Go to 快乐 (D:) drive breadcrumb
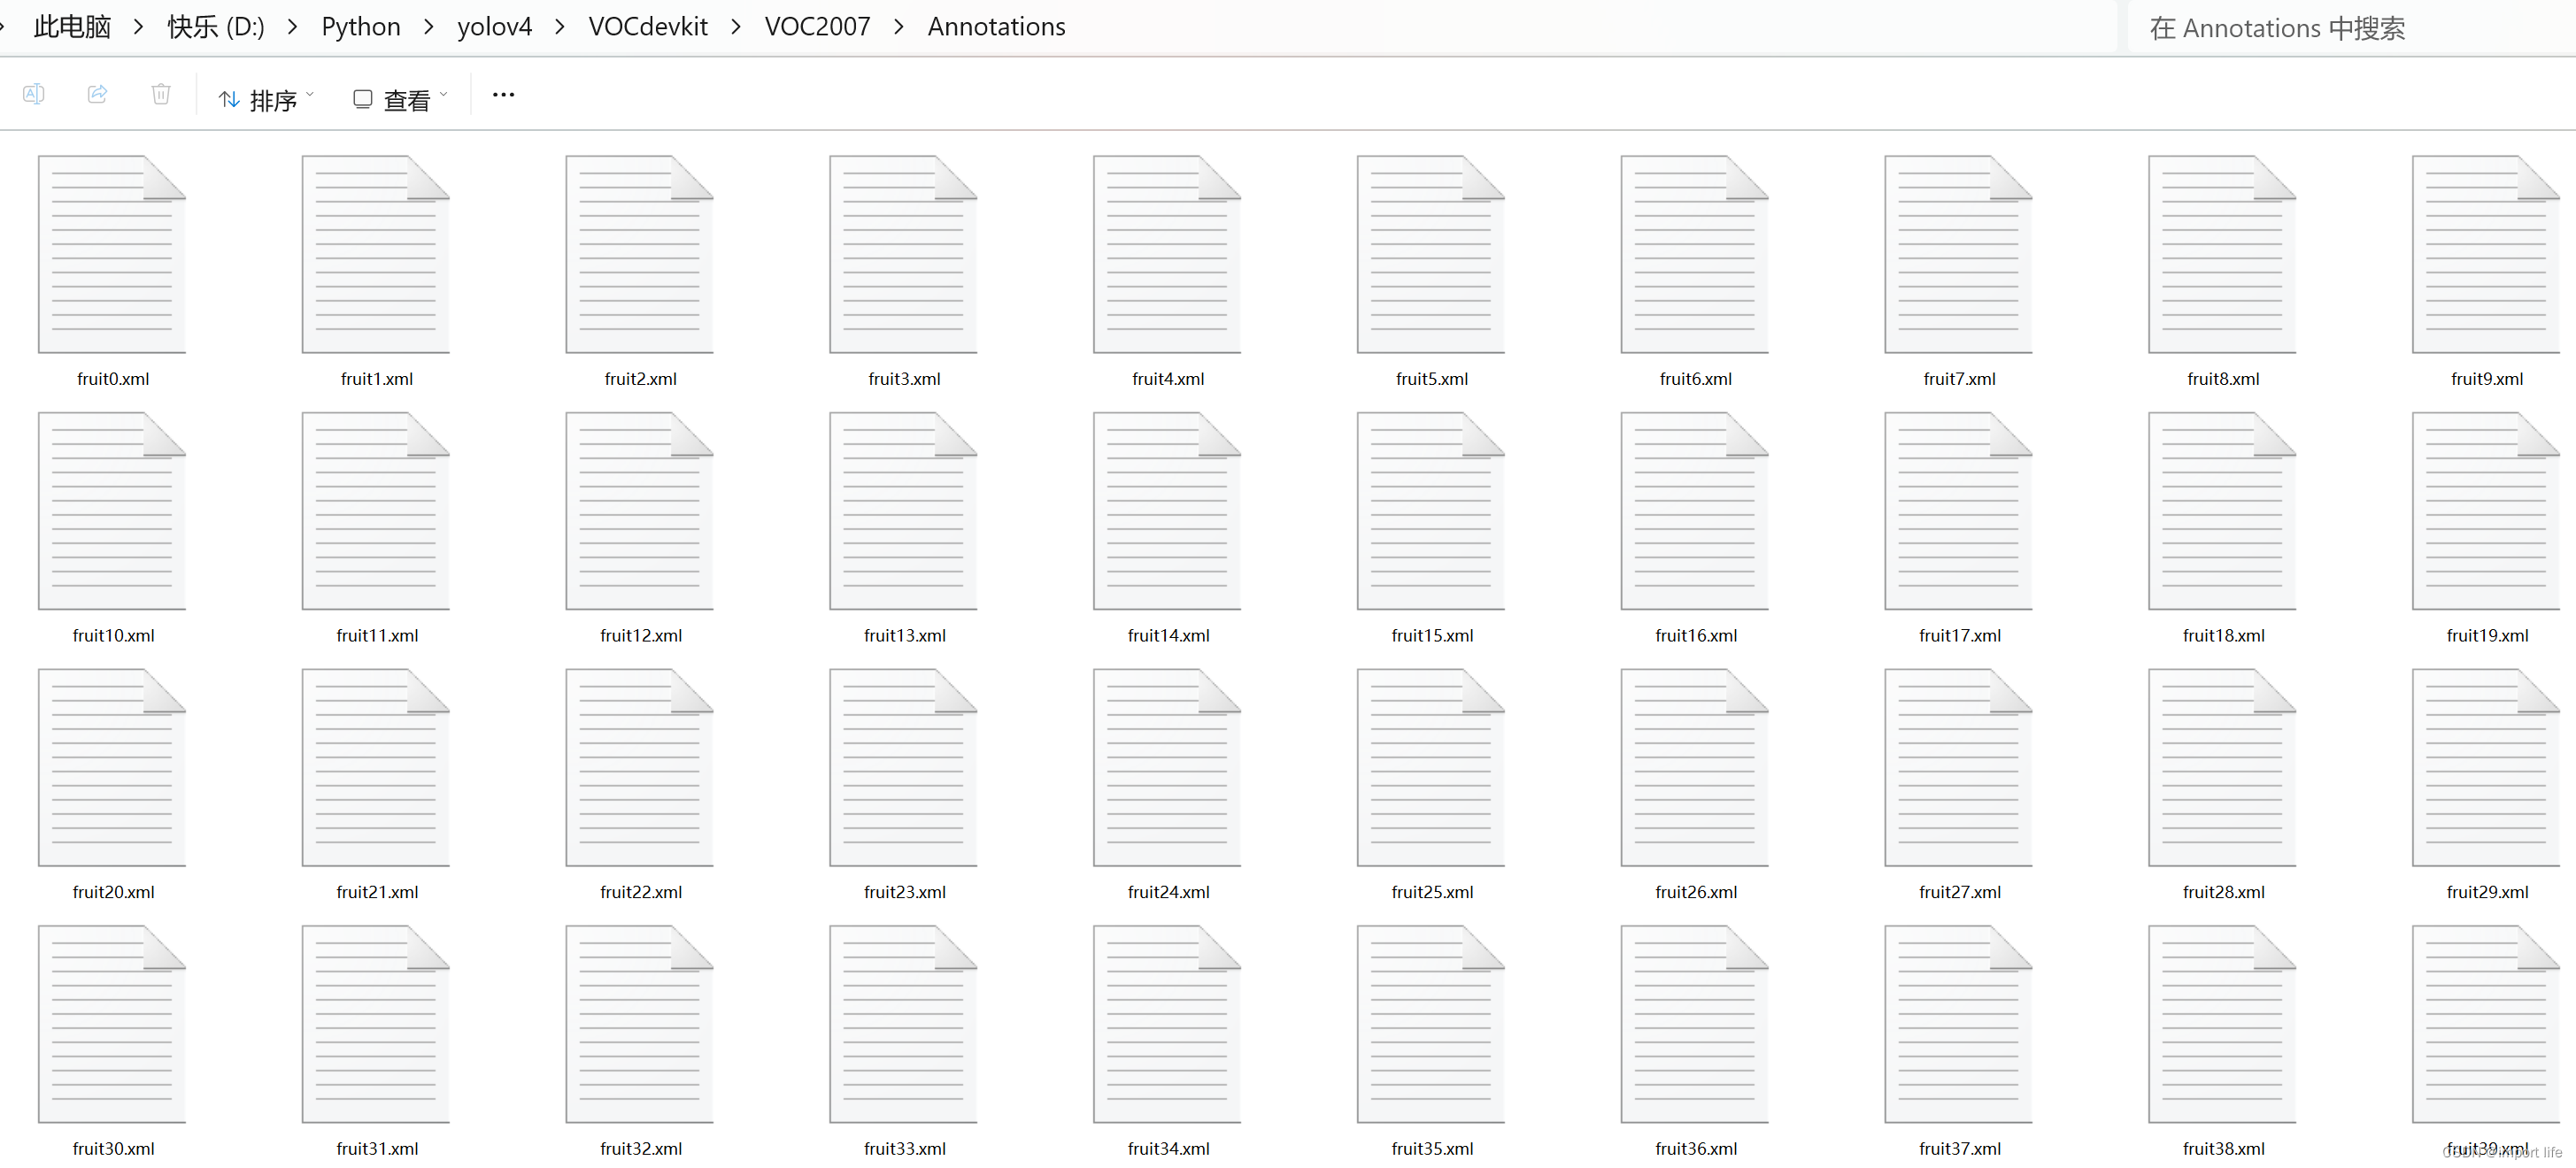This screenshot has width=2576, height=1168. (215, 27)
